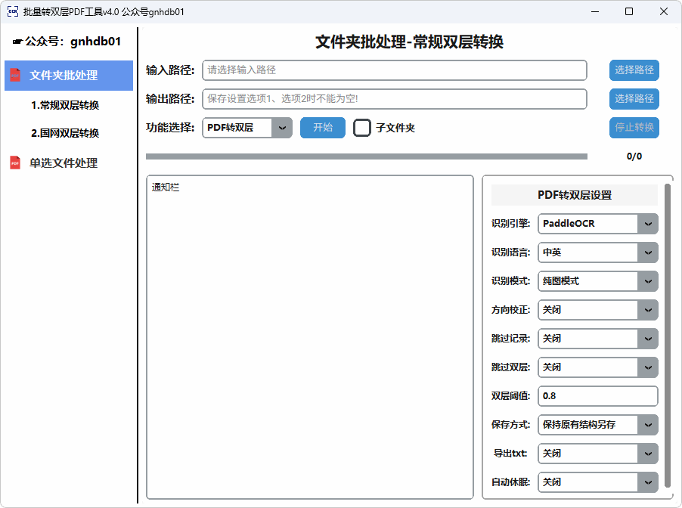
Task: Click the PDF icon beside 单选文件处理
Action: pos(15,163)
